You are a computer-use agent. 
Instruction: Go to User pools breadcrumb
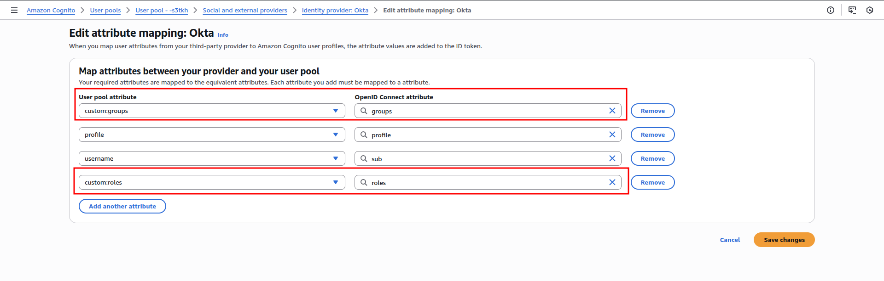[105, 10]
